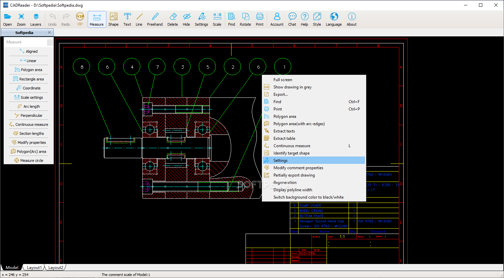The image size is (504, 278).
Task: Select Identify target shape menu item
Action: 314,153
